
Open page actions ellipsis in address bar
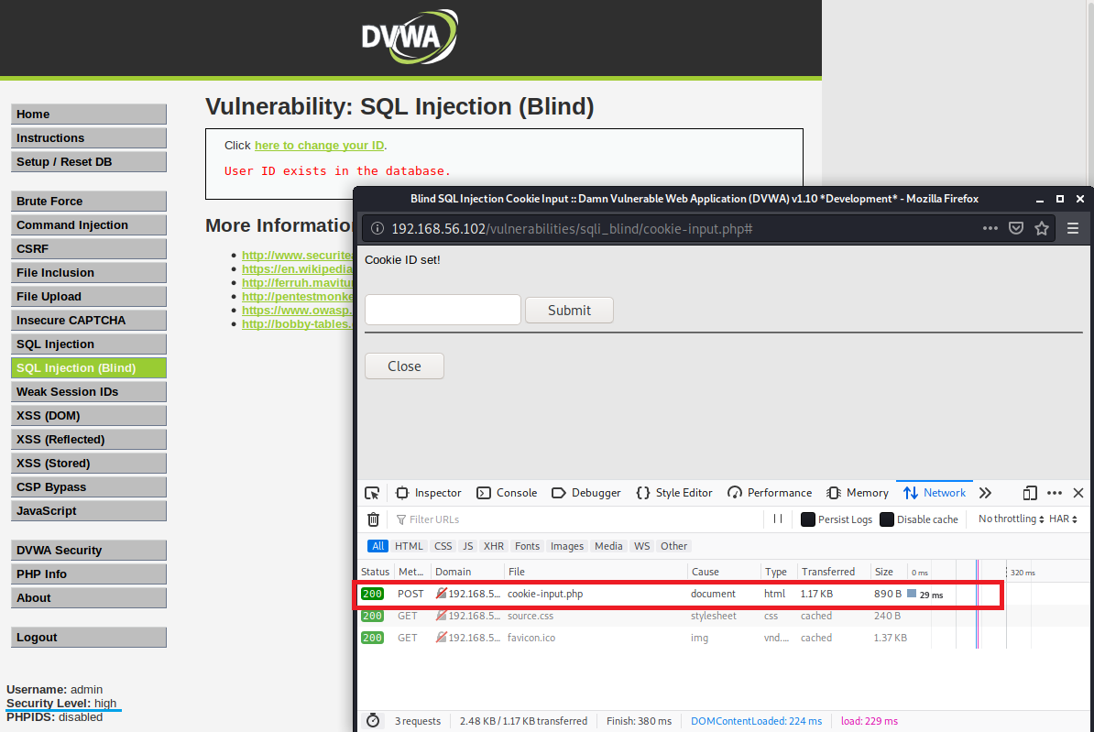[990, 228]
